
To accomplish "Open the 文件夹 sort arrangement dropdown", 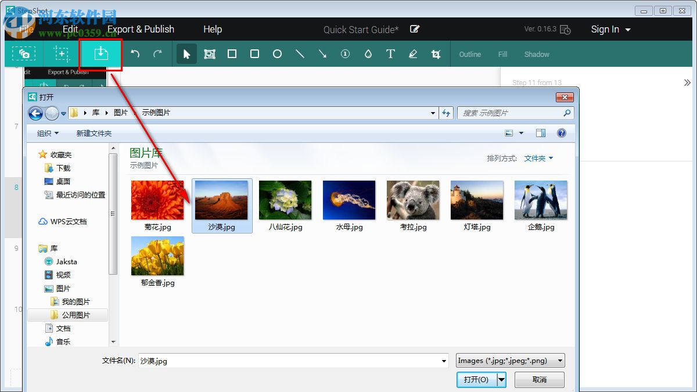I will point(538,158).
